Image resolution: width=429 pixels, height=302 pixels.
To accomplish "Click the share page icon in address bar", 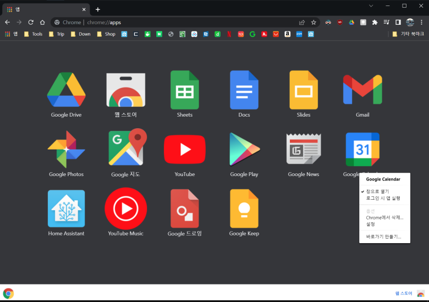I will point(302,23).
